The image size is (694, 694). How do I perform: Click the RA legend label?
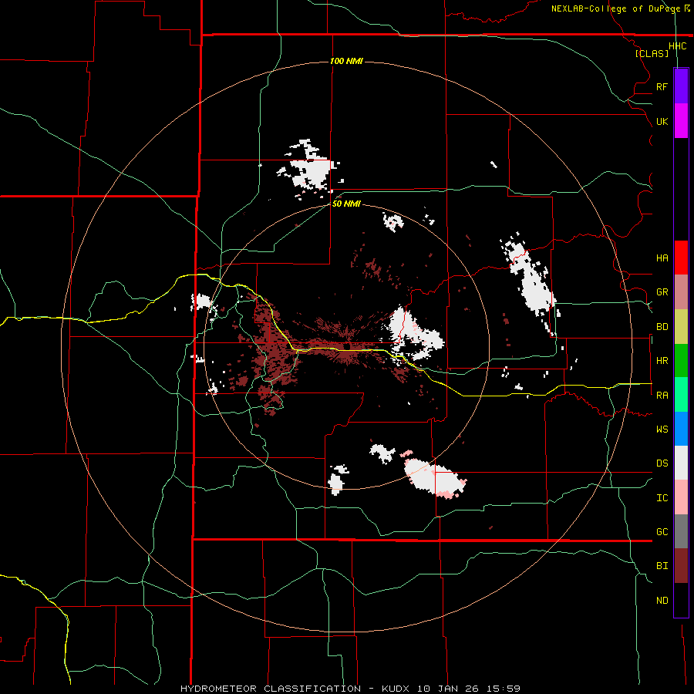point(662,395)
